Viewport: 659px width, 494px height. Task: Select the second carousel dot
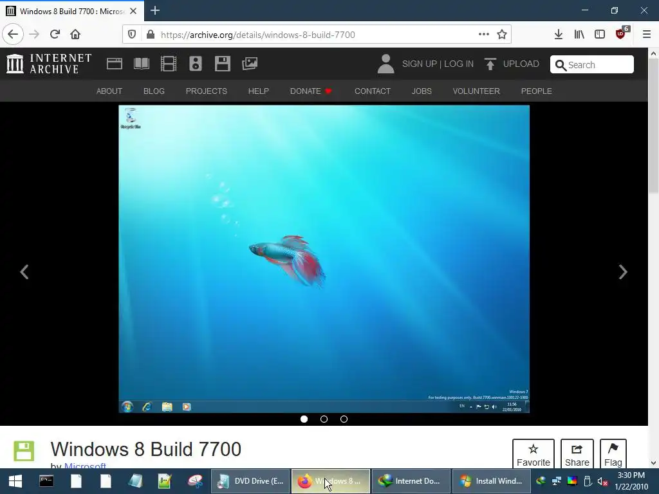tap(324, 419)
